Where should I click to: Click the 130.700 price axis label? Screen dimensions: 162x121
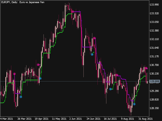click(154, 65)
